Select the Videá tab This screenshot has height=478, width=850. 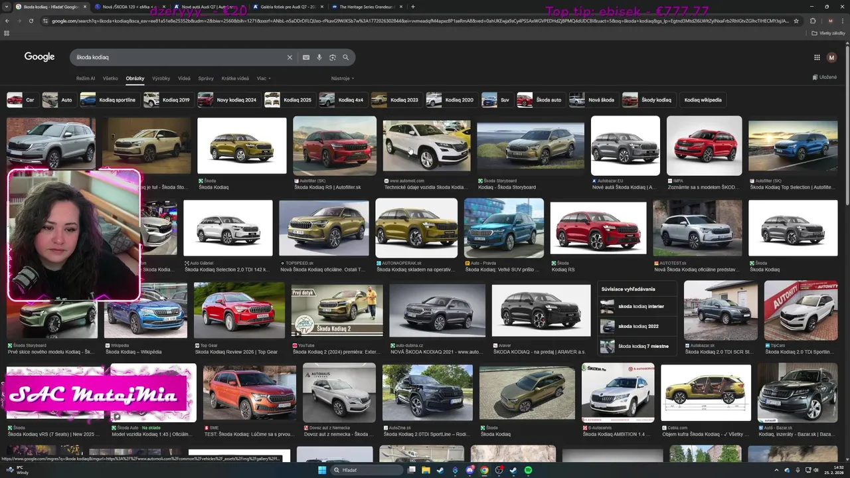tap(184, 78)
